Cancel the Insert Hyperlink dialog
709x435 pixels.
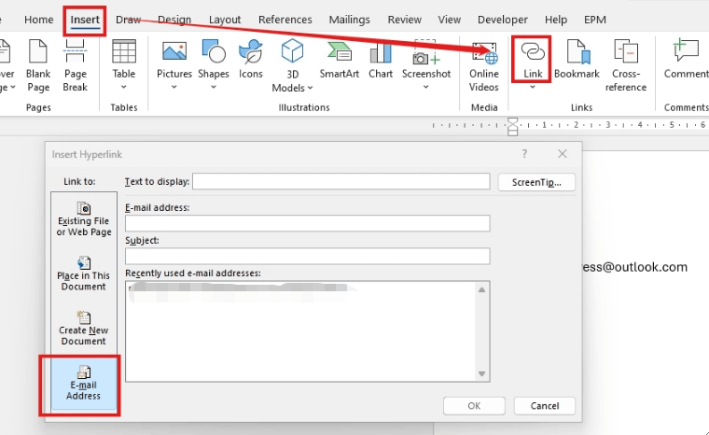[545, 405]
